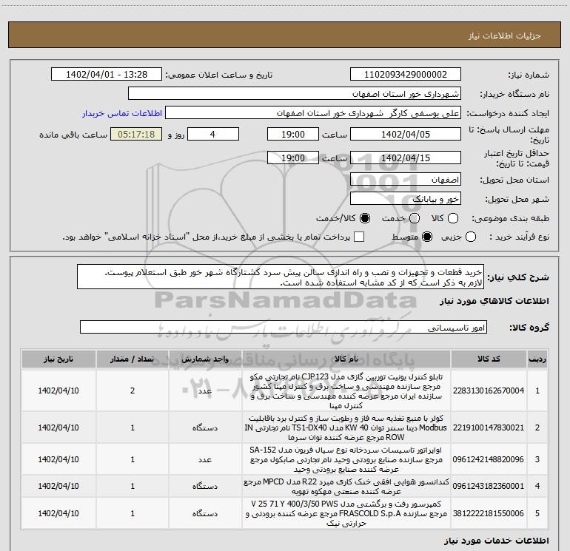Click column header نام کالا
The height and width of the screenshot is (551, 570).
pyautogui.click(x=346, y=359)
